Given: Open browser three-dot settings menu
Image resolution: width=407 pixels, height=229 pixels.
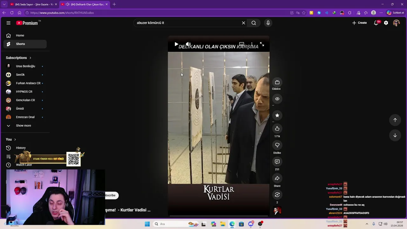Looking at the screenshot, I should pyautogui.click(x=381, y=13).
